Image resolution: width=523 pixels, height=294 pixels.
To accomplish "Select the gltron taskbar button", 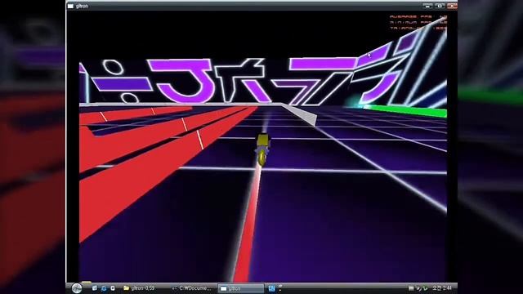I will [240, 288].
